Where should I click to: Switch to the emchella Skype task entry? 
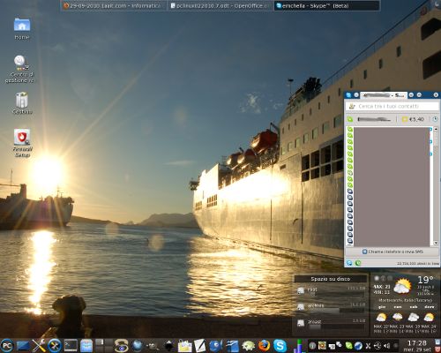[326, 5]
